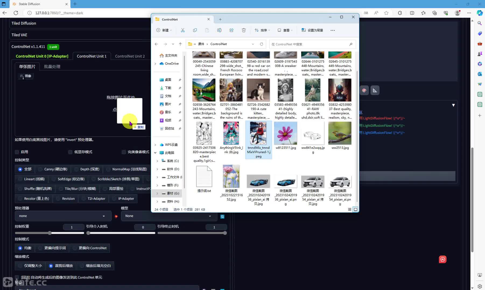
Task: Toggle 低显存模式 checkbox
Action: tap(70, 152)
